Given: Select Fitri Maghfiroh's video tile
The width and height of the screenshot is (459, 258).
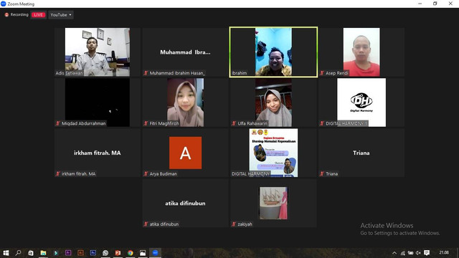Looking at the screenshot, I should pyautogui.click(x=185, y=102).
